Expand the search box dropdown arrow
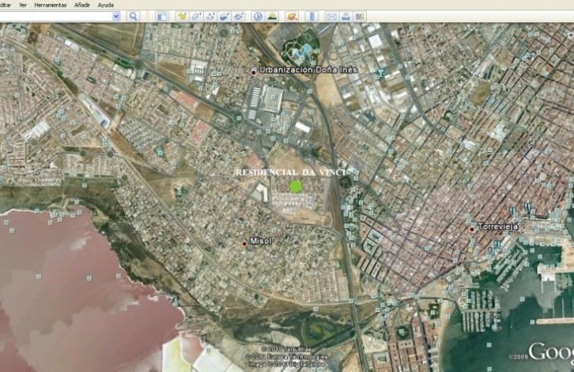Viewport: 574px width, 372px height. coord(116,16)
